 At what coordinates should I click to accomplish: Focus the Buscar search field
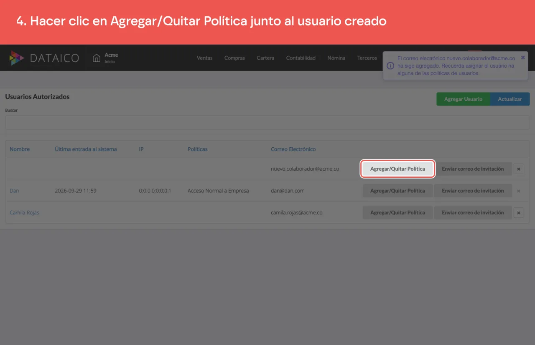tap(267, 123)
